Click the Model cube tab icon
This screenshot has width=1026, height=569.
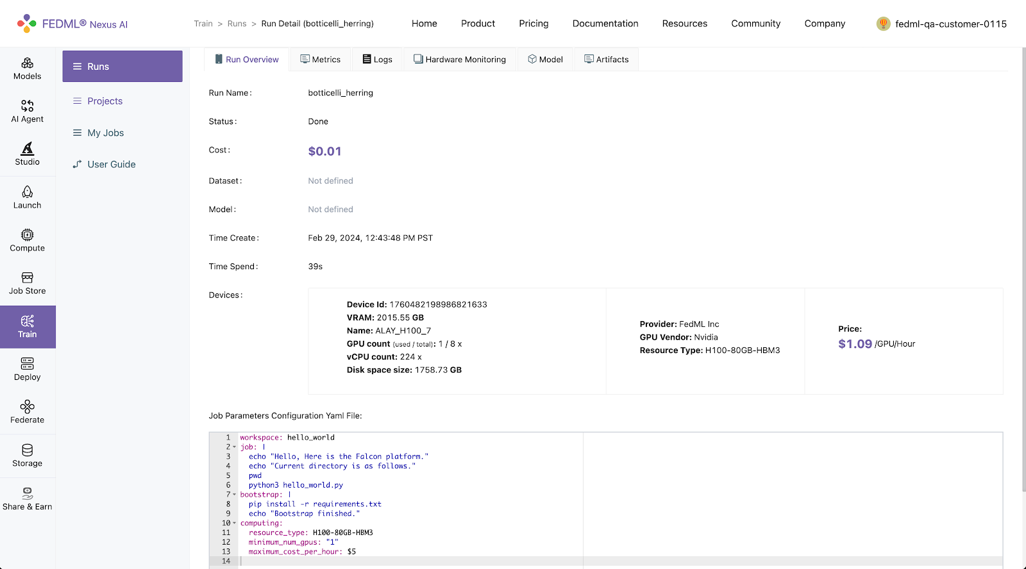pos(532,59)
